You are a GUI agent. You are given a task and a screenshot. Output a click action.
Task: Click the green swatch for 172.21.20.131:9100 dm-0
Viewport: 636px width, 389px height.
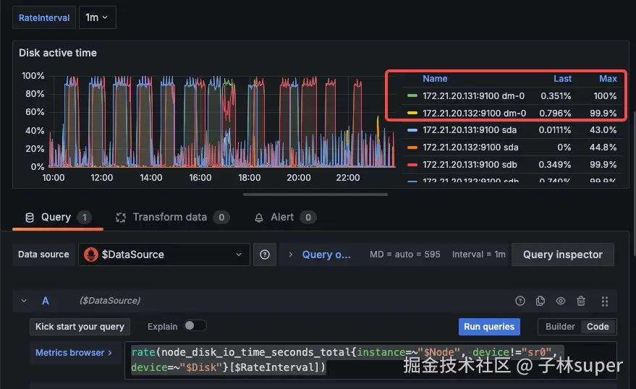(x=412, y=95)
